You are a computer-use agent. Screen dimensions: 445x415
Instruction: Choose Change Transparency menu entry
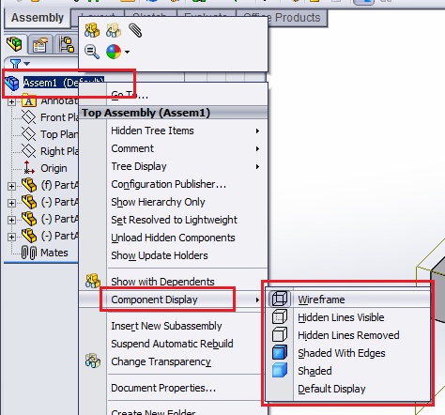tap(187, 361)
